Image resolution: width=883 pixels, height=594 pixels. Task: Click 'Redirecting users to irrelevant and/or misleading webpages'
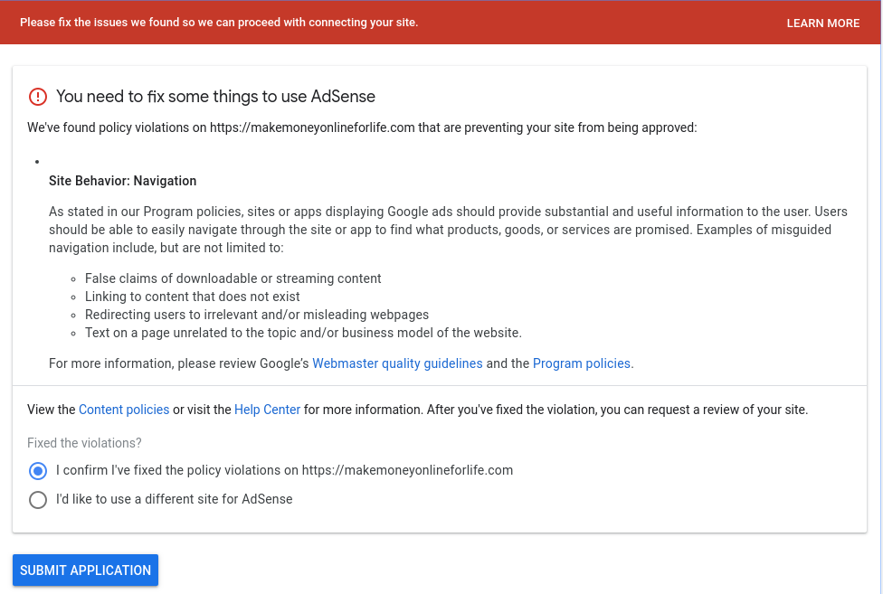[x=257, y=315]
